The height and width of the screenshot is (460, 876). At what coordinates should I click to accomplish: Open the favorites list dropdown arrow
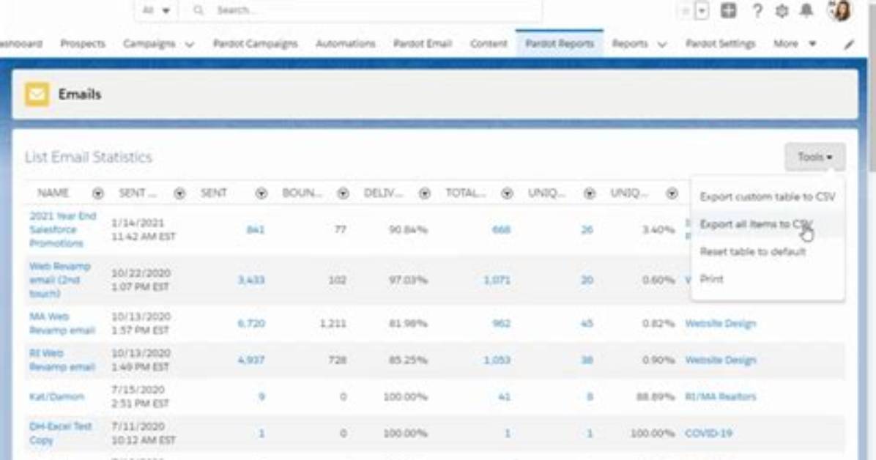pyautogui.click(x=702, y=10)
